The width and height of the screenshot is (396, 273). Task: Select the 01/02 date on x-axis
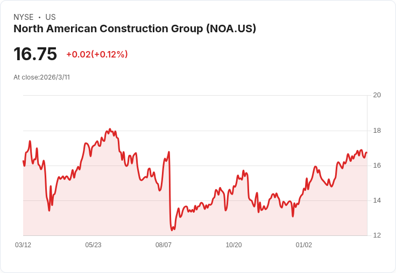pos(304,245)
